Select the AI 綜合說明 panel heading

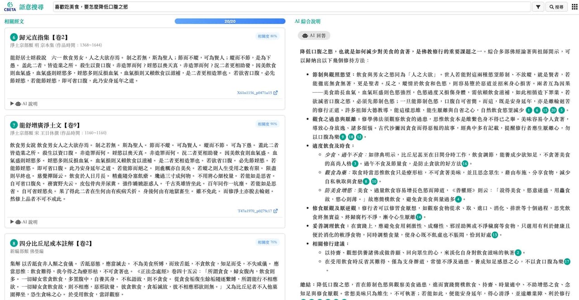tap(307, 21)
